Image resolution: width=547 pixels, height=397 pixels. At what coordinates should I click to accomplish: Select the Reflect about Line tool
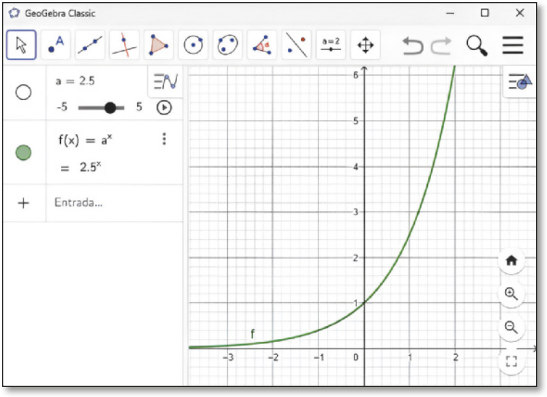297,45
